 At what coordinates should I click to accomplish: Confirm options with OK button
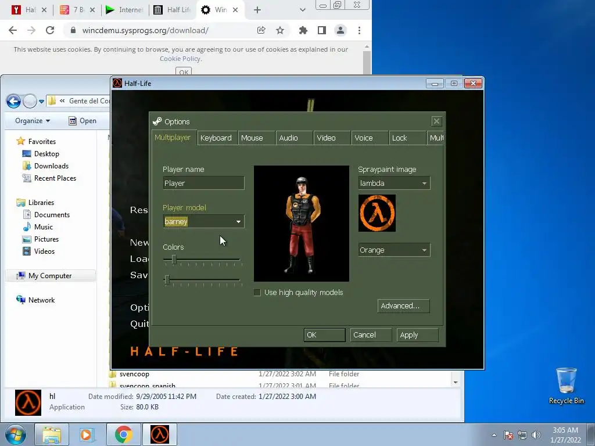click(324, 335)
